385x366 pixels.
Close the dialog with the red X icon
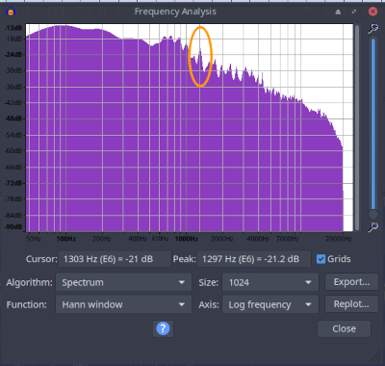tap(372, 12)
